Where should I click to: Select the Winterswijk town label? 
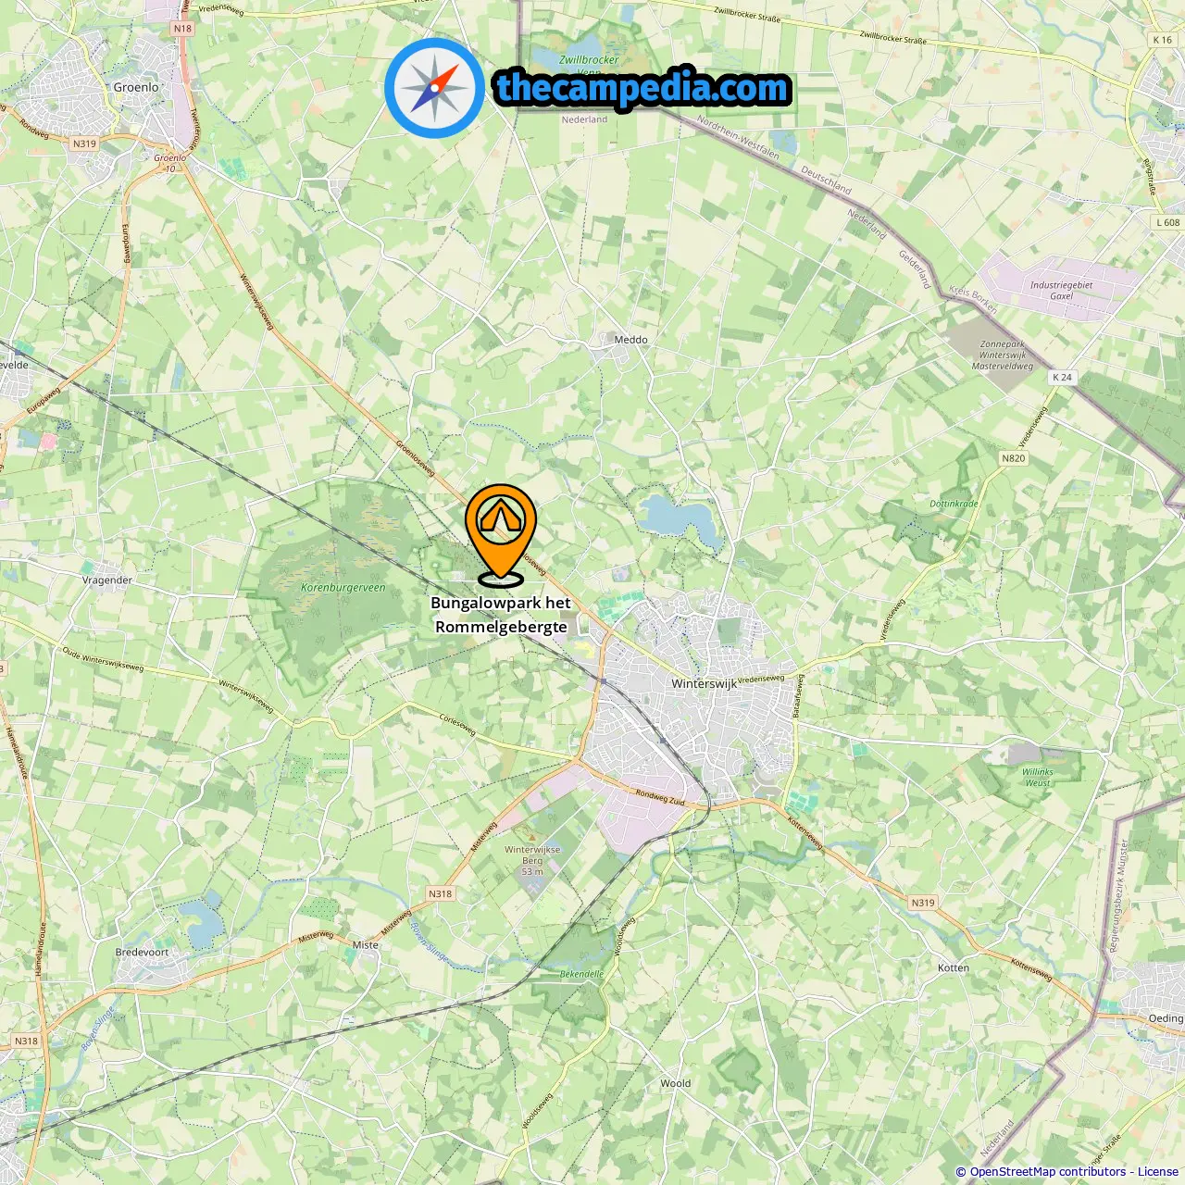tap(704, 683)
